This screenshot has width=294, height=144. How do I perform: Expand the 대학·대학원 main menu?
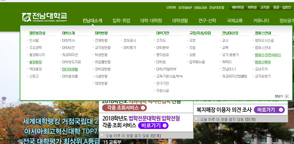[x=151, y=21]
